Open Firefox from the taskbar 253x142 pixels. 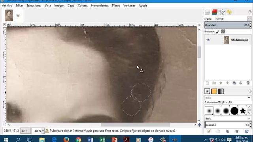coord(66,139)
